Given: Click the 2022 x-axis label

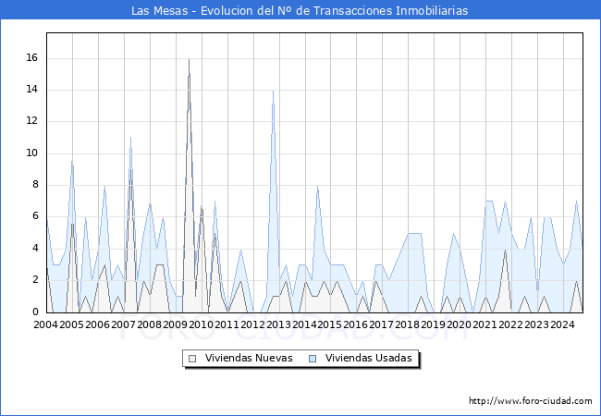Looking at the screenshot, I should tap(510, 324).
